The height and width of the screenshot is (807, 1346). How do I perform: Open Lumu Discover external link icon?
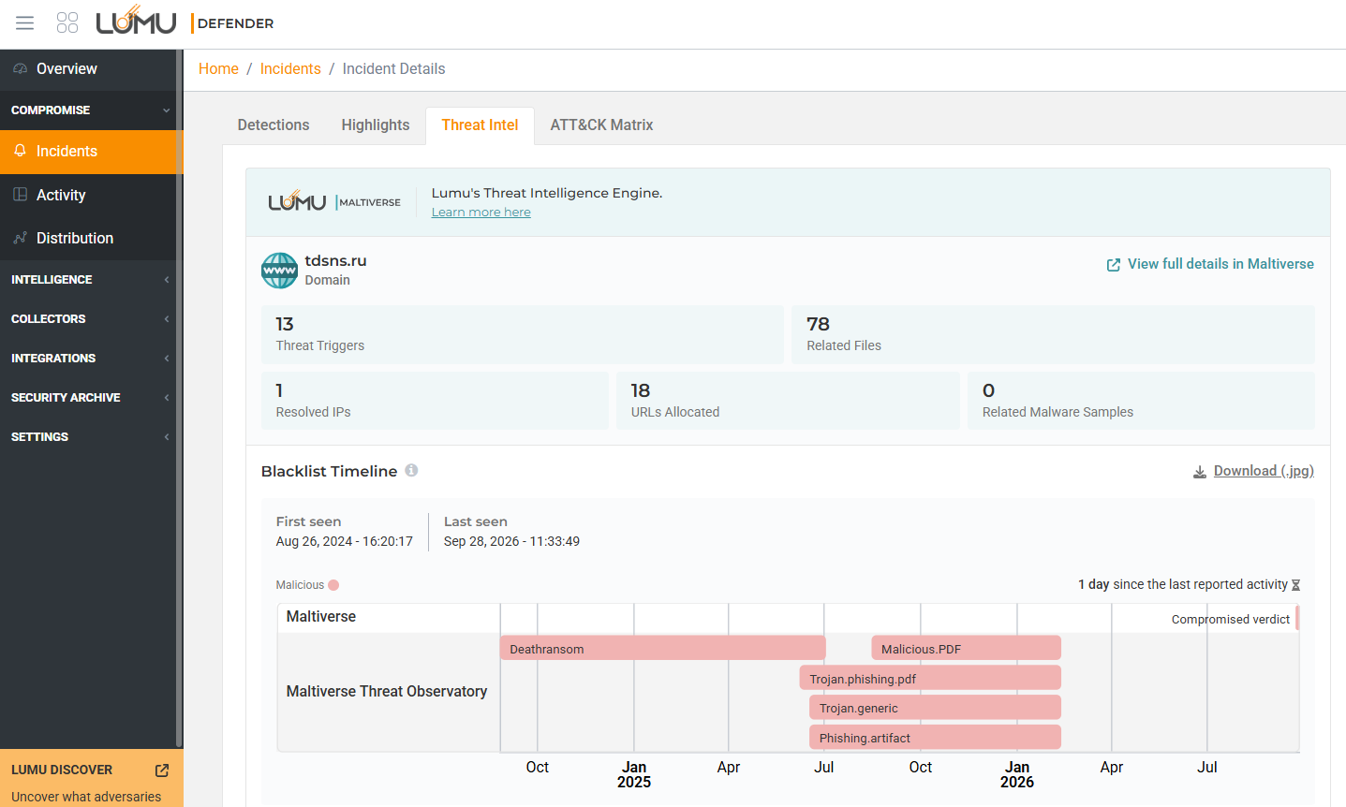click(162, 770)
